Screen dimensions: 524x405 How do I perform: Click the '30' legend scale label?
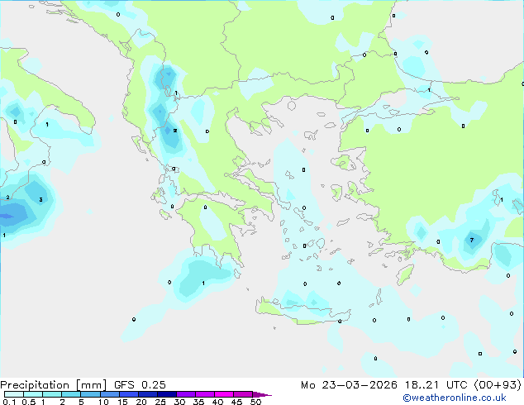[179, 402]
